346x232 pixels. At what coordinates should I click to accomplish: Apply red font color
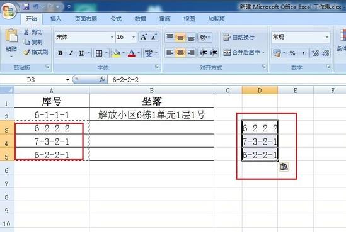132,53
